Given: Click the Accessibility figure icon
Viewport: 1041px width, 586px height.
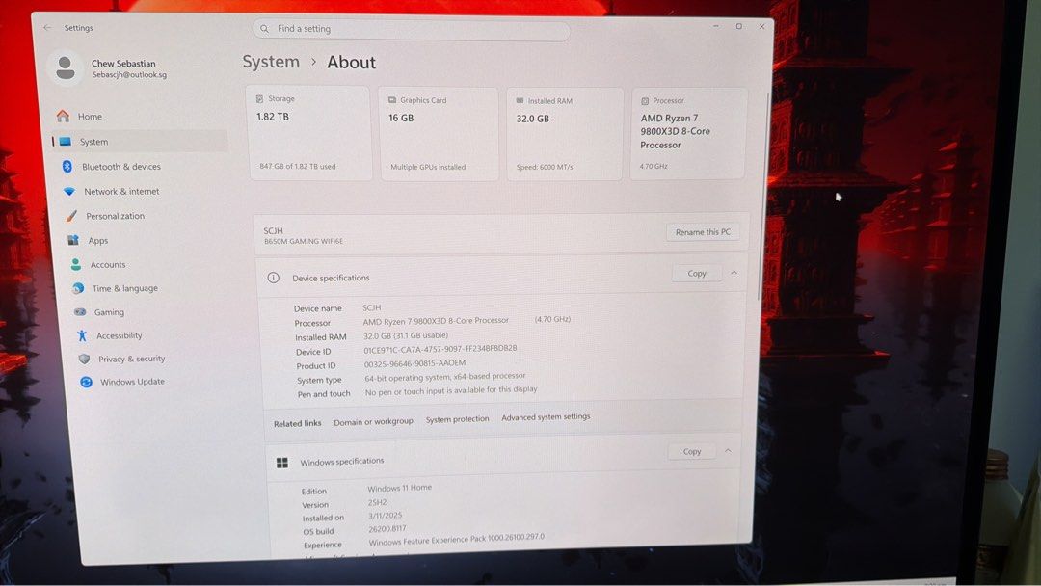Looking at the screenshot, I should (x=82, y=335).
